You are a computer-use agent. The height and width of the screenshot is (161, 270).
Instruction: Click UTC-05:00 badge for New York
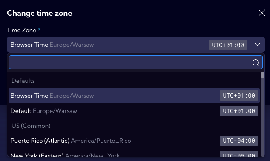click(x=238, y=154)
